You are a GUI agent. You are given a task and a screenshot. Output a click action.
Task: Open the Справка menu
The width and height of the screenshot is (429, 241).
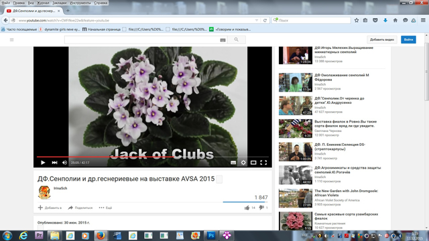click(101, 3)
